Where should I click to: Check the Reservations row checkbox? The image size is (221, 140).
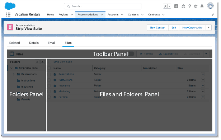click(49, 74)
